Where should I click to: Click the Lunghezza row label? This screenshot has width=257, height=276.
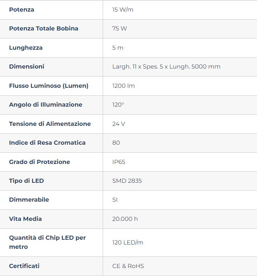26,48
